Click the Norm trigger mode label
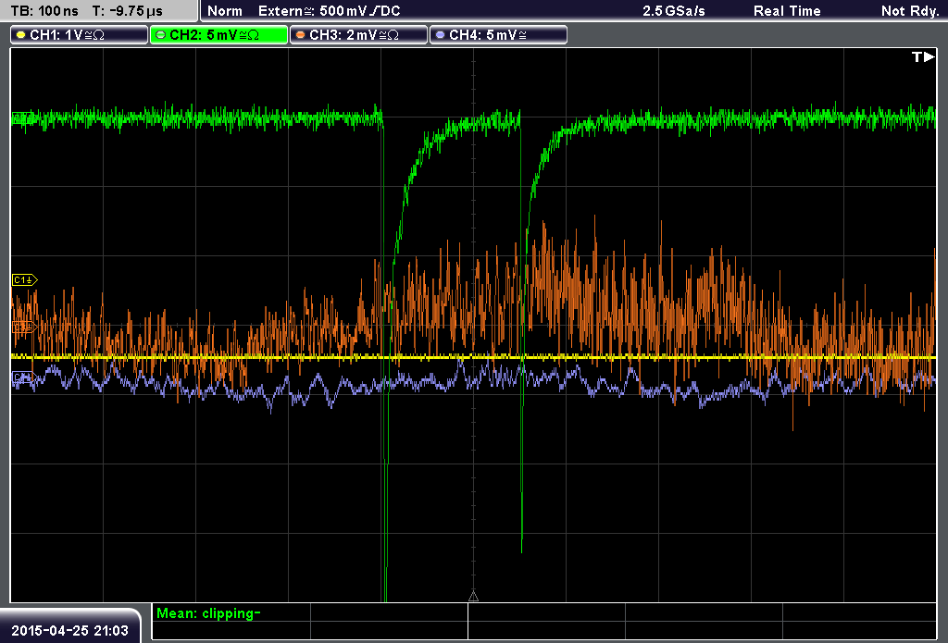Viewport: 948px width, 643px height. click(x=225, y=11)
